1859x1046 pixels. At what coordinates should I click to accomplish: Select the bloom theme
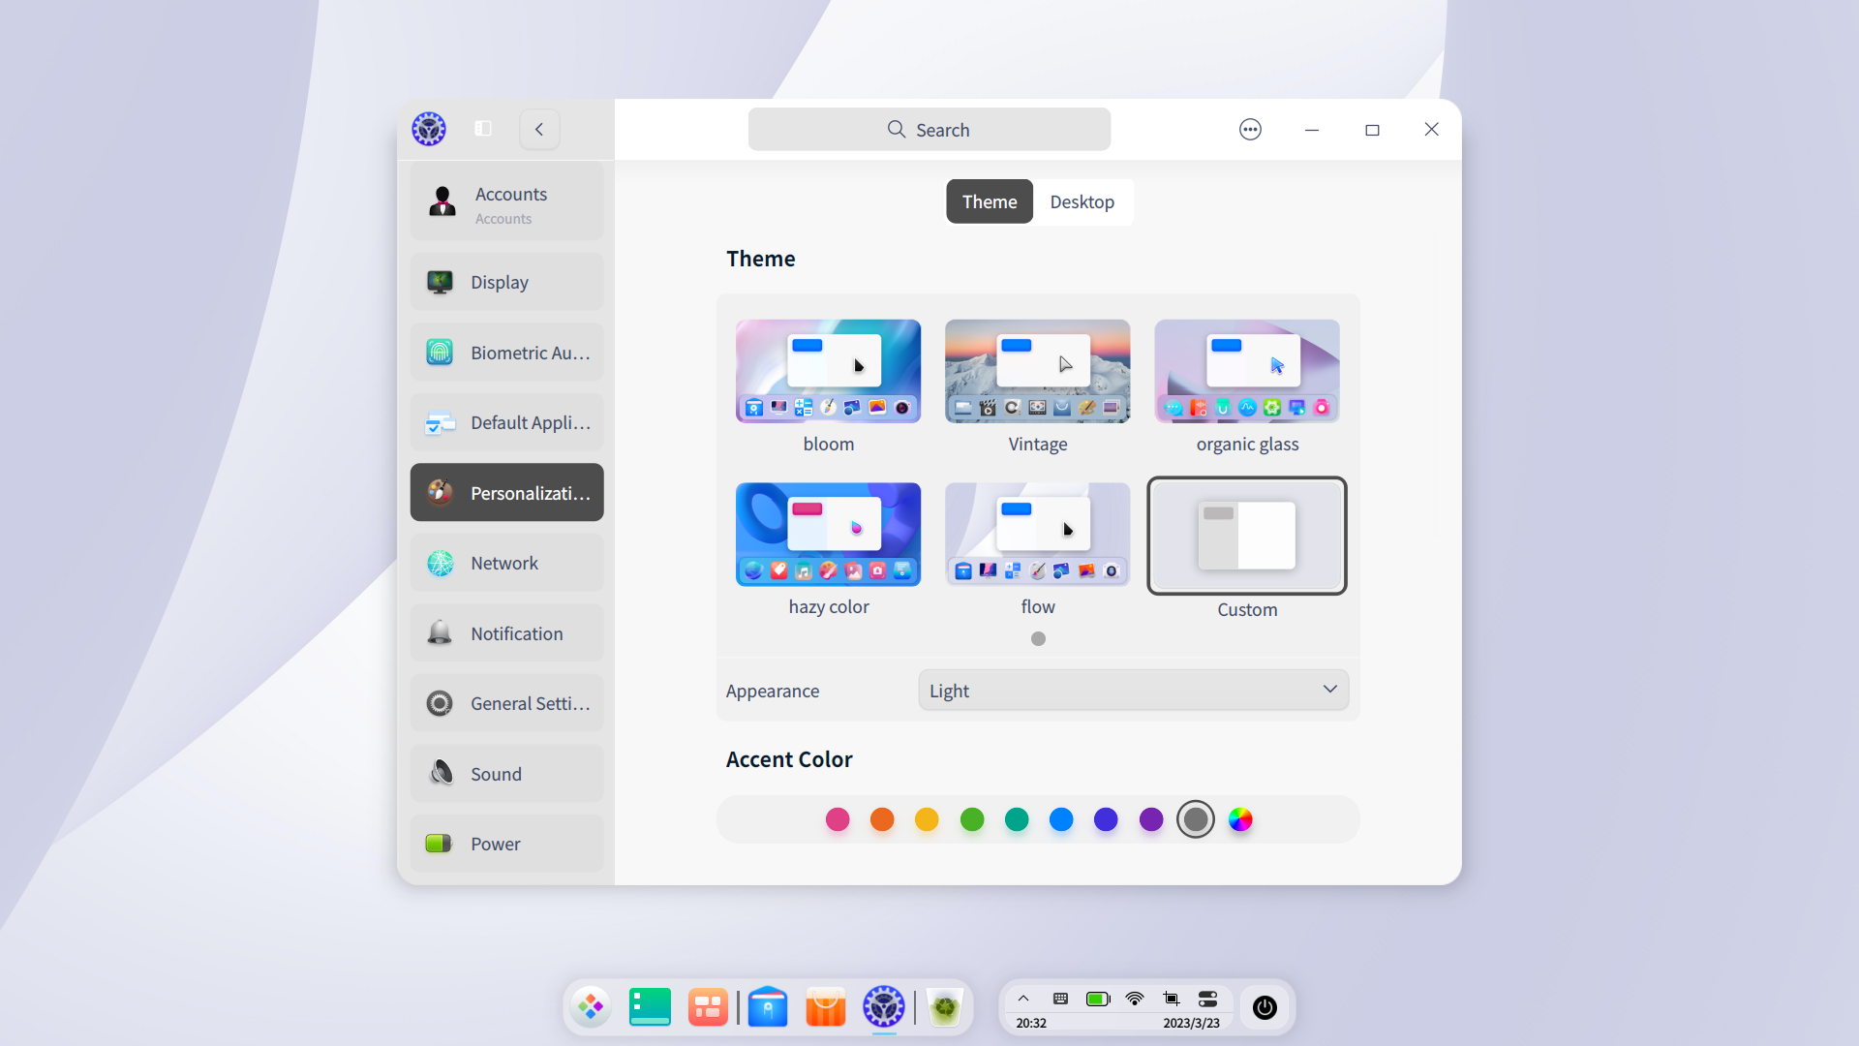[828, 372]
